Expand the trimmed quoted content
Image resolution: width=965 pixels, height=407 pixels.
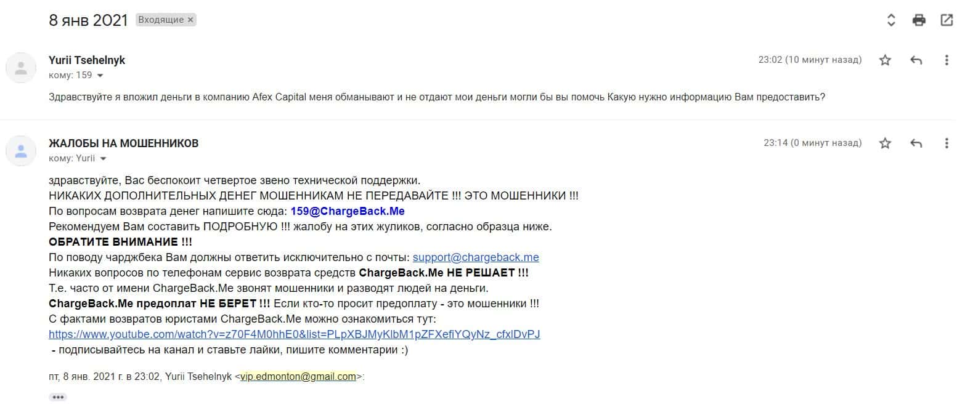click(58, 397)
